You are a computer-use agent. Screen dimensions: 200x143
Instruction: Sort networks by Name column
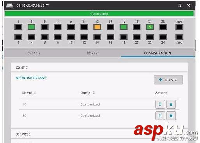(x=29, y=93)
